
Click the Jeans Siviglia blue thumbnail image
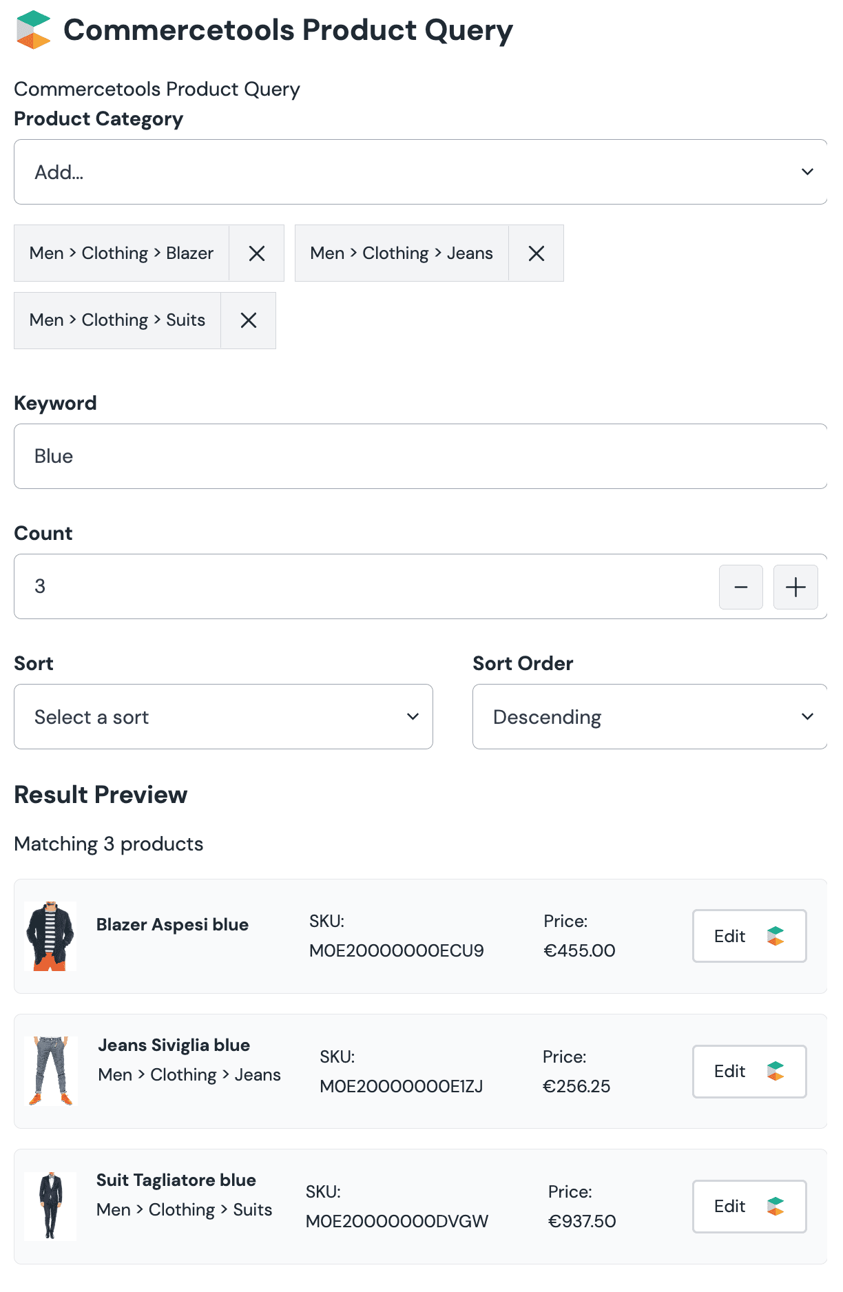pyautogui.click(x=50, y=1071)
